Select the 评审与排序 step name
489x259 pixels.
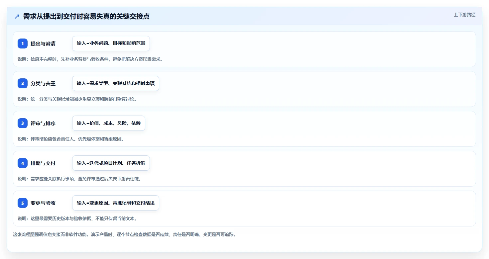43,123
